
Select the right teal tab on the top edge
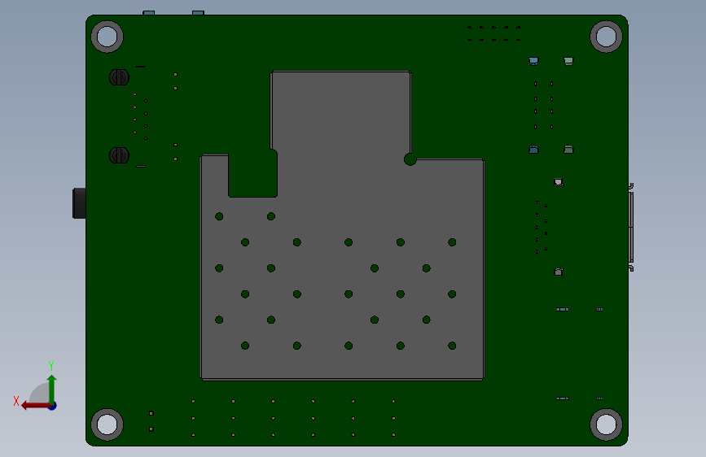[198, 13]
